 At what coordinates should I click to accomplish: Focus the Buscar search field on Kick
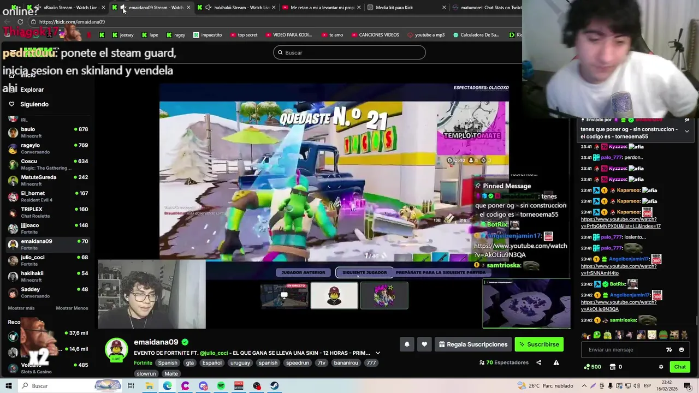(x=349, y=52)
